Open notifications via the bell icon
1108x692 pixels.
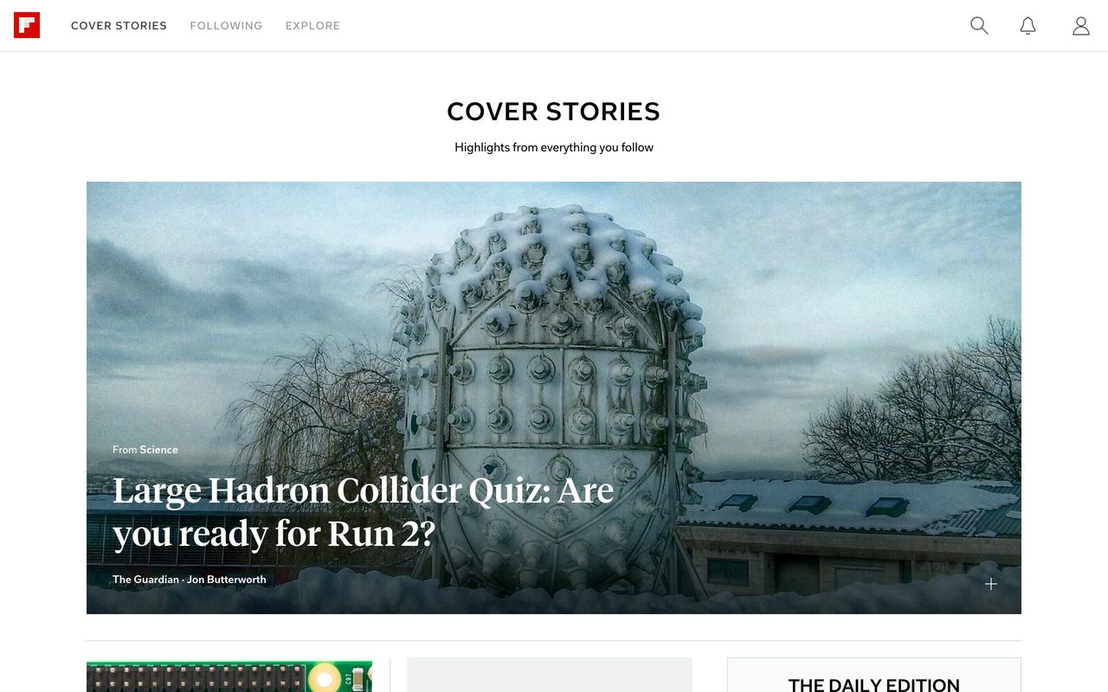pyautogui.click(x=1028, y=26)
